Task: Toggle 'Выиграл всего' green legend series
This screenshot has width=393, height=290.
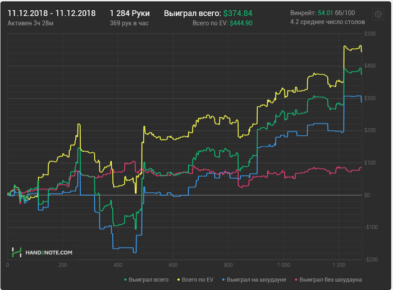Action: [147, 279]
